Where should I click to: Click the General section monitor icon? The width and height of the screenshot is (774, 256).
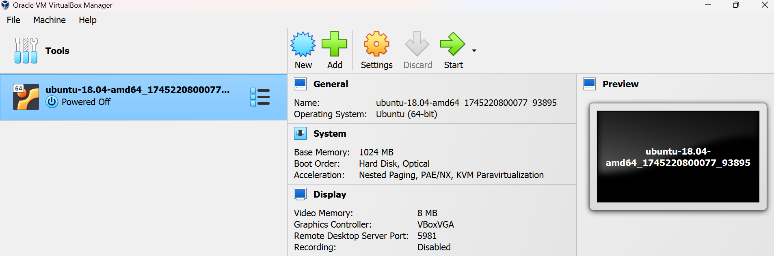click(x=301, y=84)
